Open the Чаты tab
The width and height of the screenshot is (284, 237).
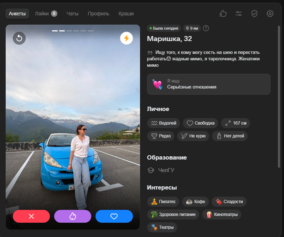[x=72, y=14]
